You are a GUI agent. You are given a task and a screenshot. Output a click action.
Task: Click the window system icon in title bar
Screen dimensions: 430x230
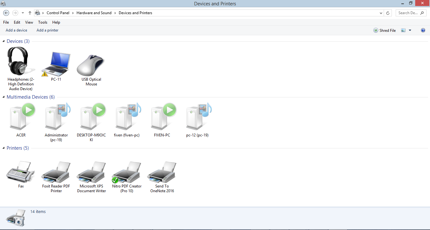[3, 3]
